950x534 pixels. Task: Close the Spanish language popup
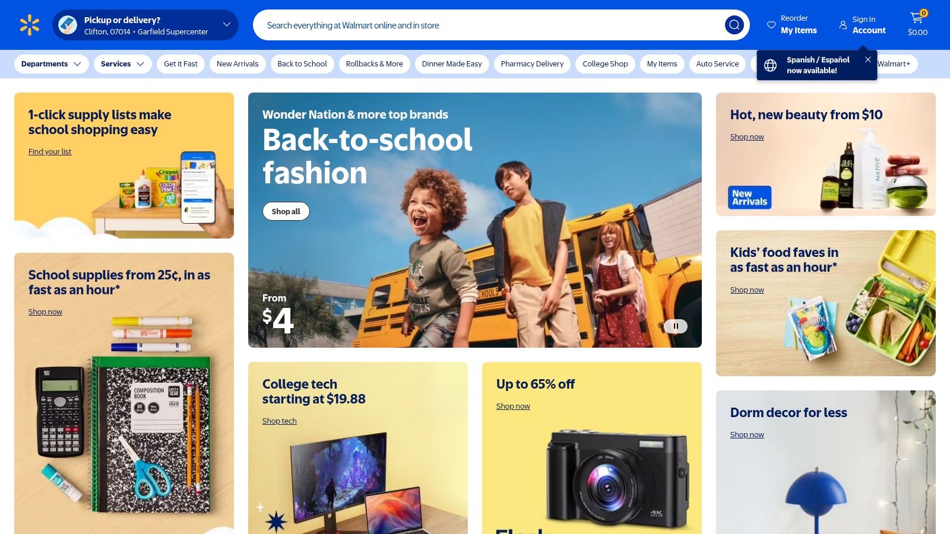pos(868,59)
